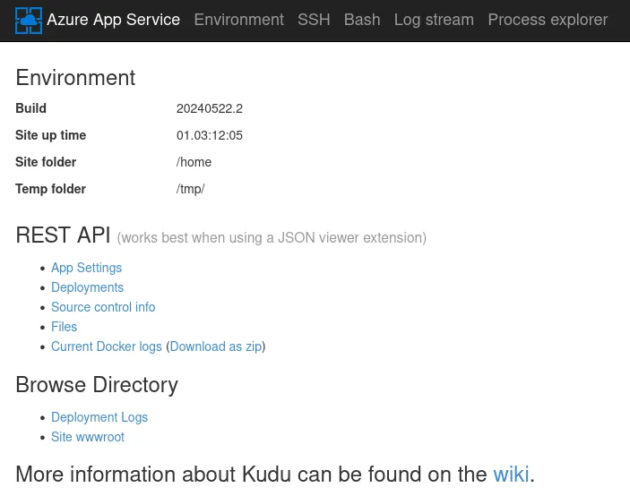Select the /home site folder value
The height and width of the screenshot is (496, 630).
194,162
